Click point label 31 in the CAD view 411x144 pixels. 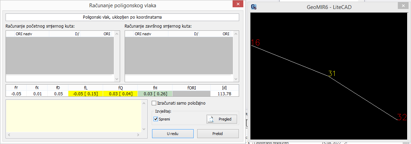[x=332, y=73]
